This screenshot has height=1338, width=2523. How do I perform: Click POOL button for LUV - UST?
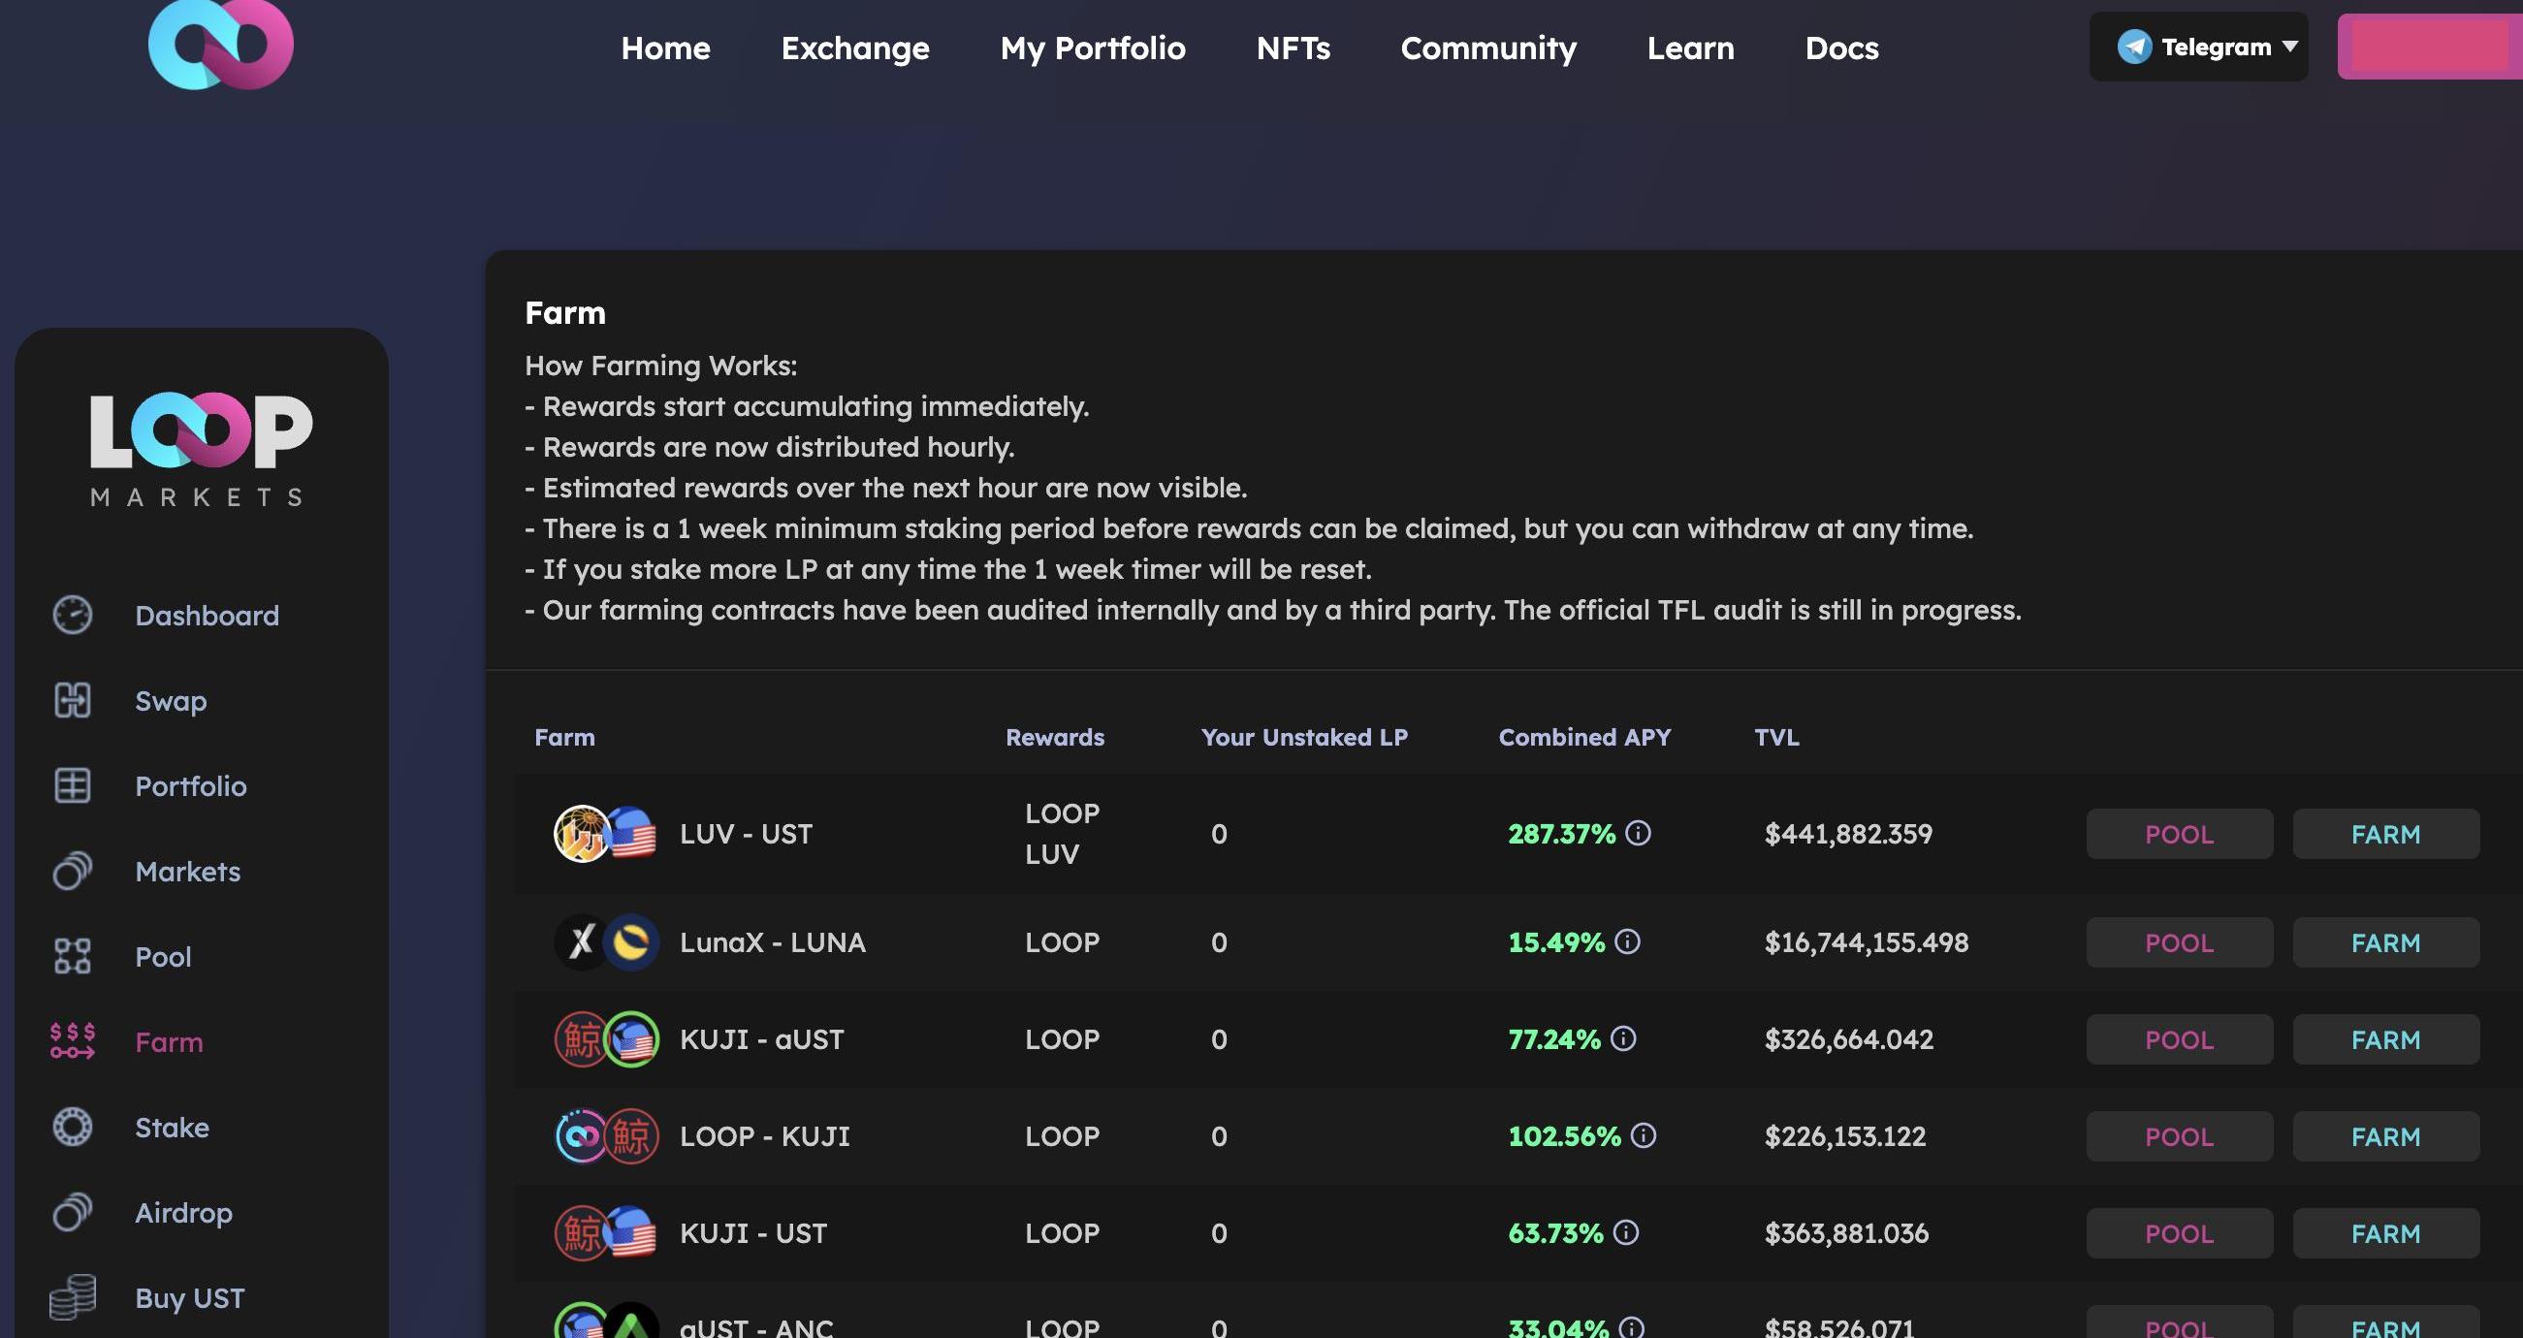point(2178,835)
